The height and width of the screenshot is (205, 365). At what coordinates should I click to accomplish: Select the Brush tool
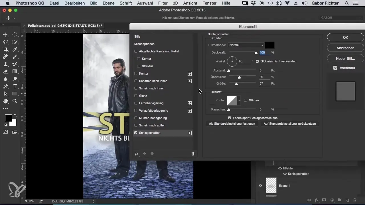(x=15, y=57)
